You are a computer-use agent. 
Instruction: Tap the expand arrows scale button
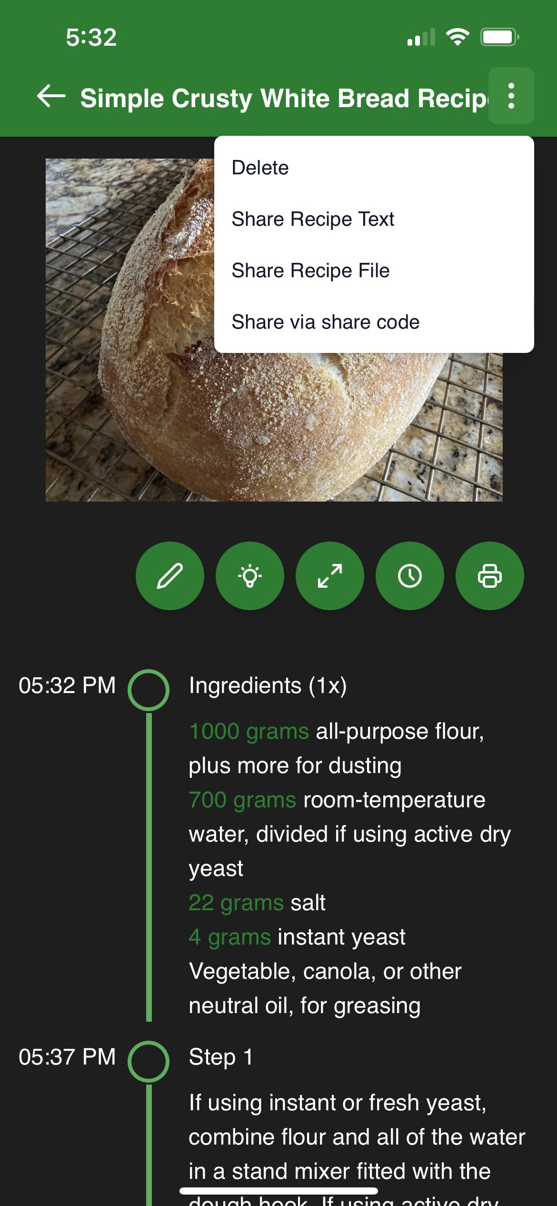coord(330,576)
